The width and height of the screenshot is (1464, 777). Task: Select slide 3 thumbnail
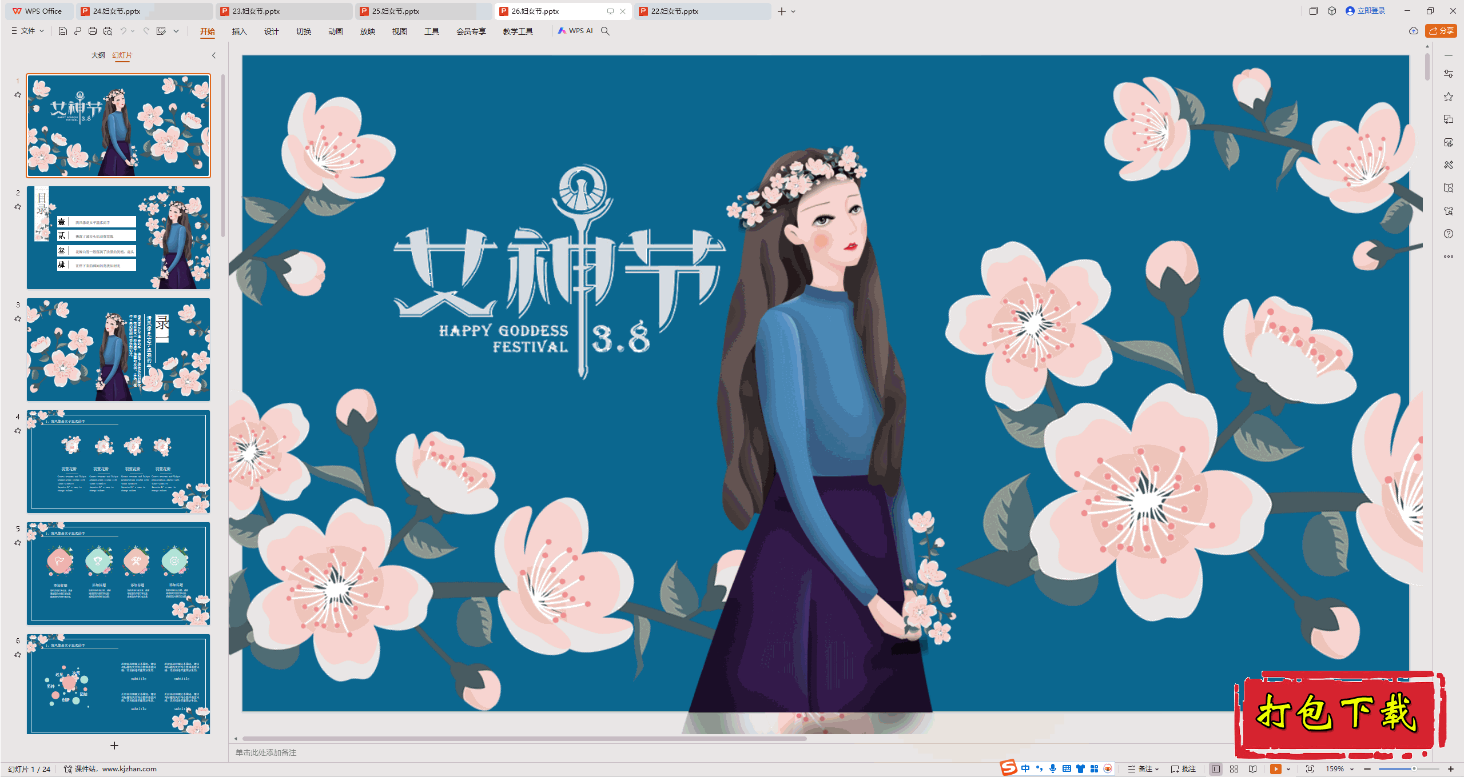[118, 350]
